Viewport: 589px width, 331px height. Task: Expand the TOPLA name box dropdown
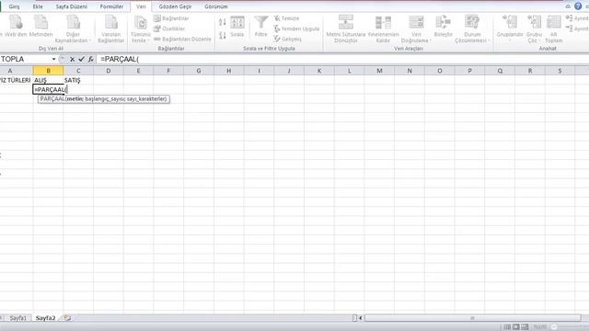tap(53, 59)
